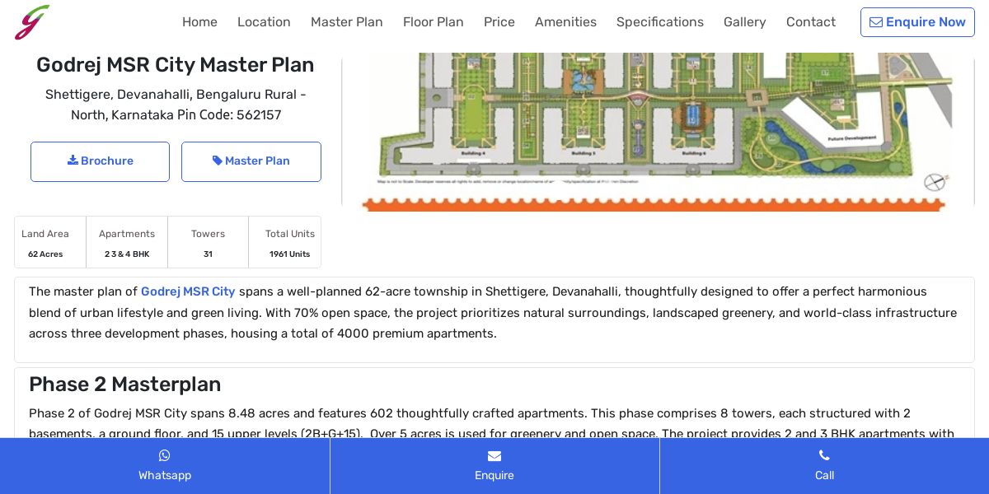Click the tag icon on Master Plan button
The width and height of the screenshot is (989, 494).
(218, 161)
